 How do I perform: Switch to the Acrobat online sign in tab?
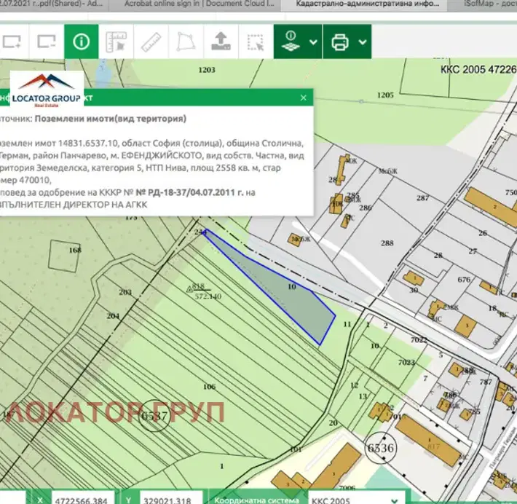coord(199,4)
